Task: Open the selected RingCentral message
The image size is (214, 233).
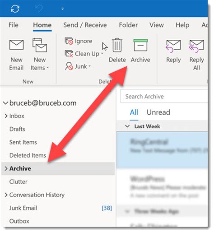Action: [162, 150]
